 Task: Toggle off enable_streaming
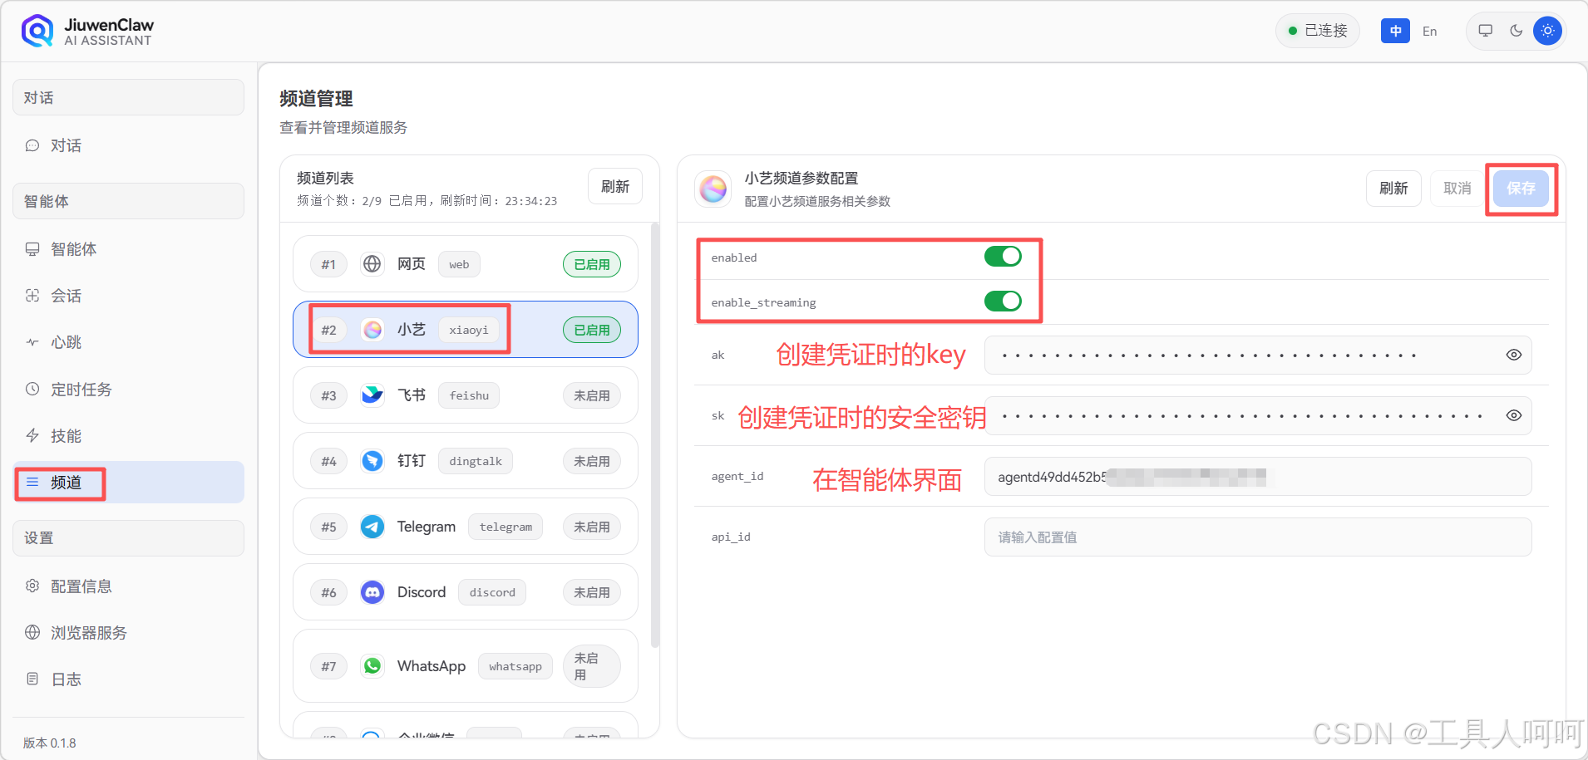(x=1003, y=301)
